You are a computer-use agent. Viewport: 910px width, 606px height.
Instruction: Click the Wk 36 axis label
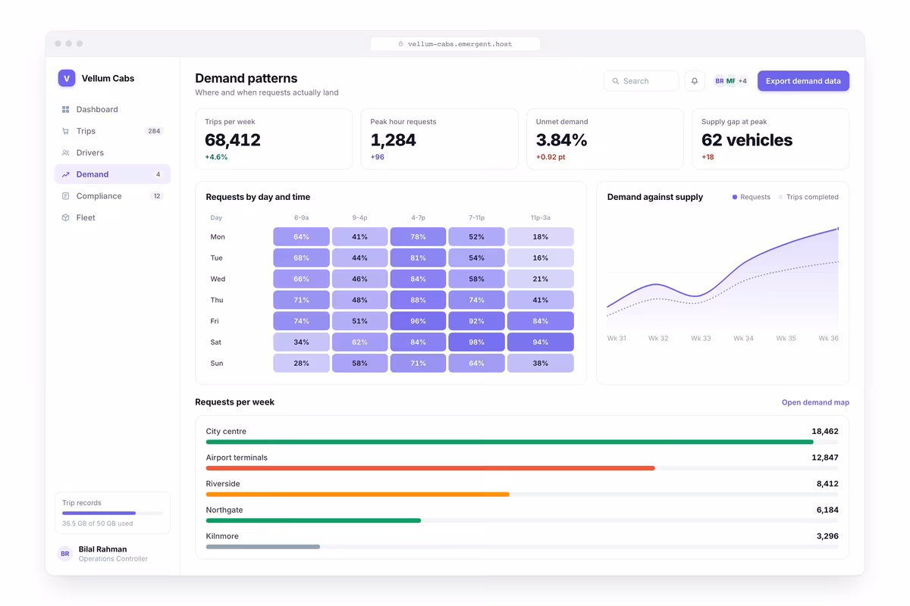[828, 339]
